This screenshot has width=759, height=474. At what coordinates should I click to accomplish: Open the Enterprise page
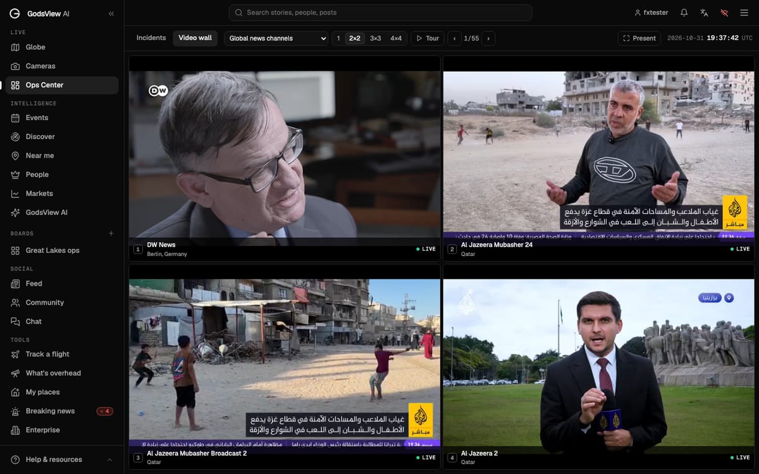pyautogui.click(x=61, y=430)
